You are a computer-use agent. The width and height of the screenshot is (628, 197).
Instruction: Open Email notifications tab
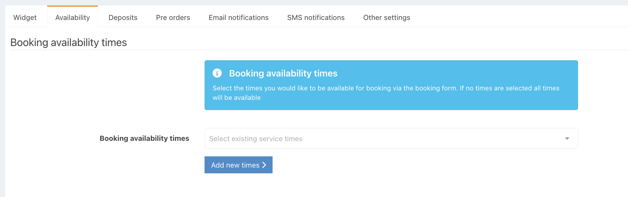(238, 18)
